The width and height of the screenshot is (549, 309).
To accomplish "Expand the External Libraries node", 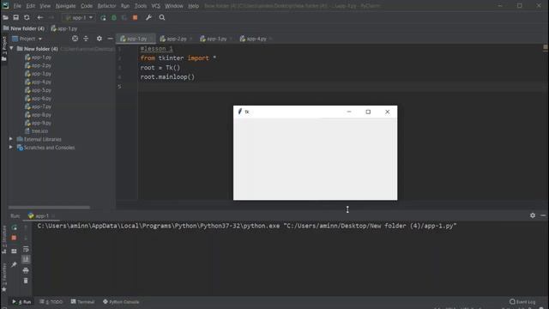I will coord(11,139).
